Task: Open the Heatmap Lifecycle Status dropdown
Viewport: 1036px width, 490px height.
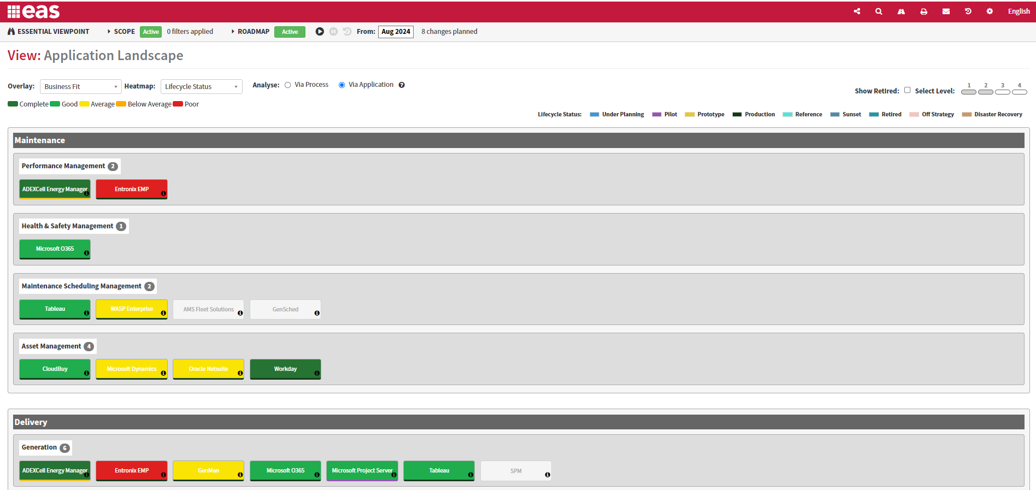Action: point(202,86)
